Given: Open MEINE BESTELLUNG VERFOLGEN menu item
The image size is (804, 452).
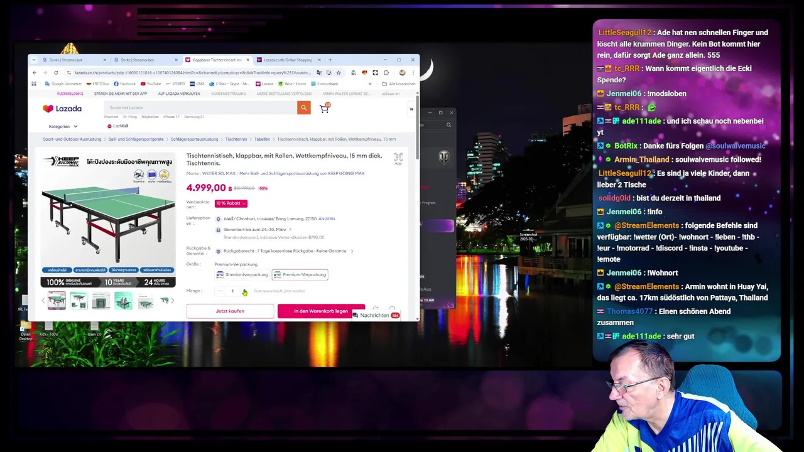Looking at the screenshot, I should coord(284,94).
